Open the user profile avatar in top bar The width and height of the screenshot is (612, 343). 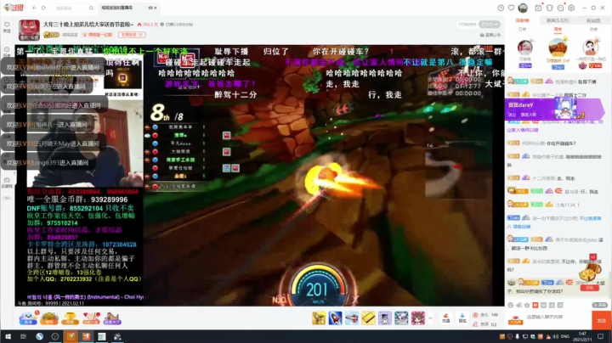point(523,8)
